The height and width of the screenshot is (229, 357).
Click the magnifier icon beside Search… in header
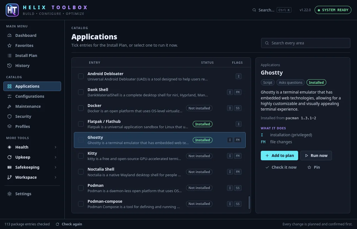point(254,10)
